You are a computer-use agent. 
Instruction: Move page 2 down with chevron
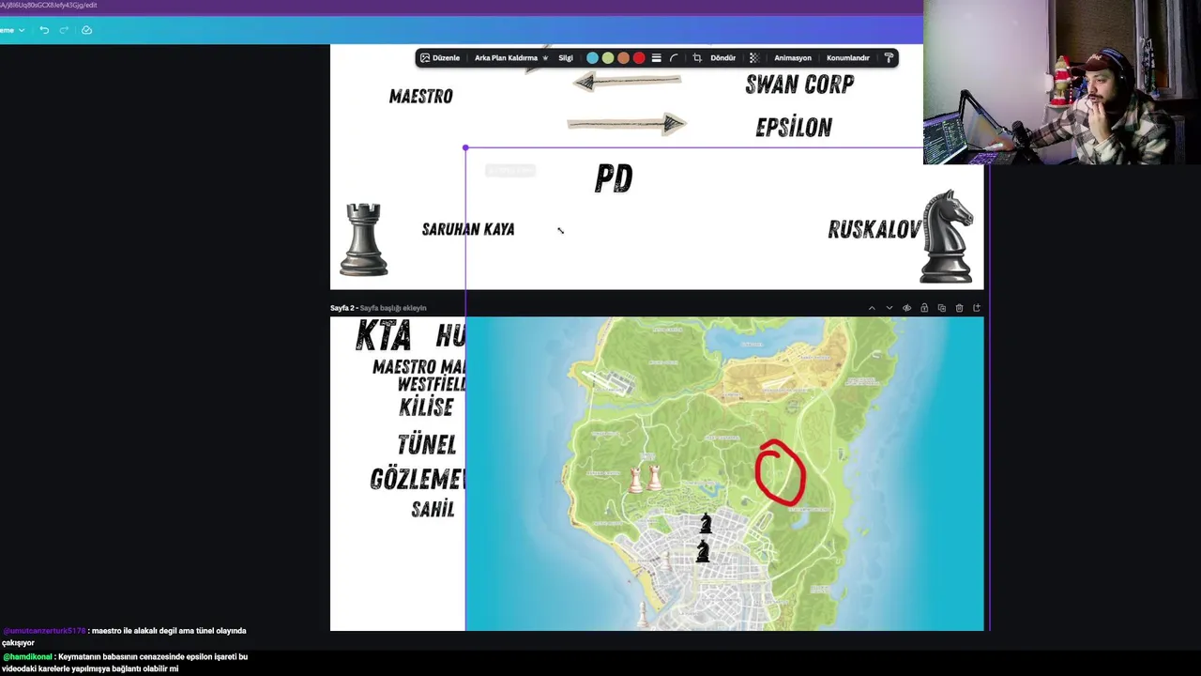click(x=889, y=308)
